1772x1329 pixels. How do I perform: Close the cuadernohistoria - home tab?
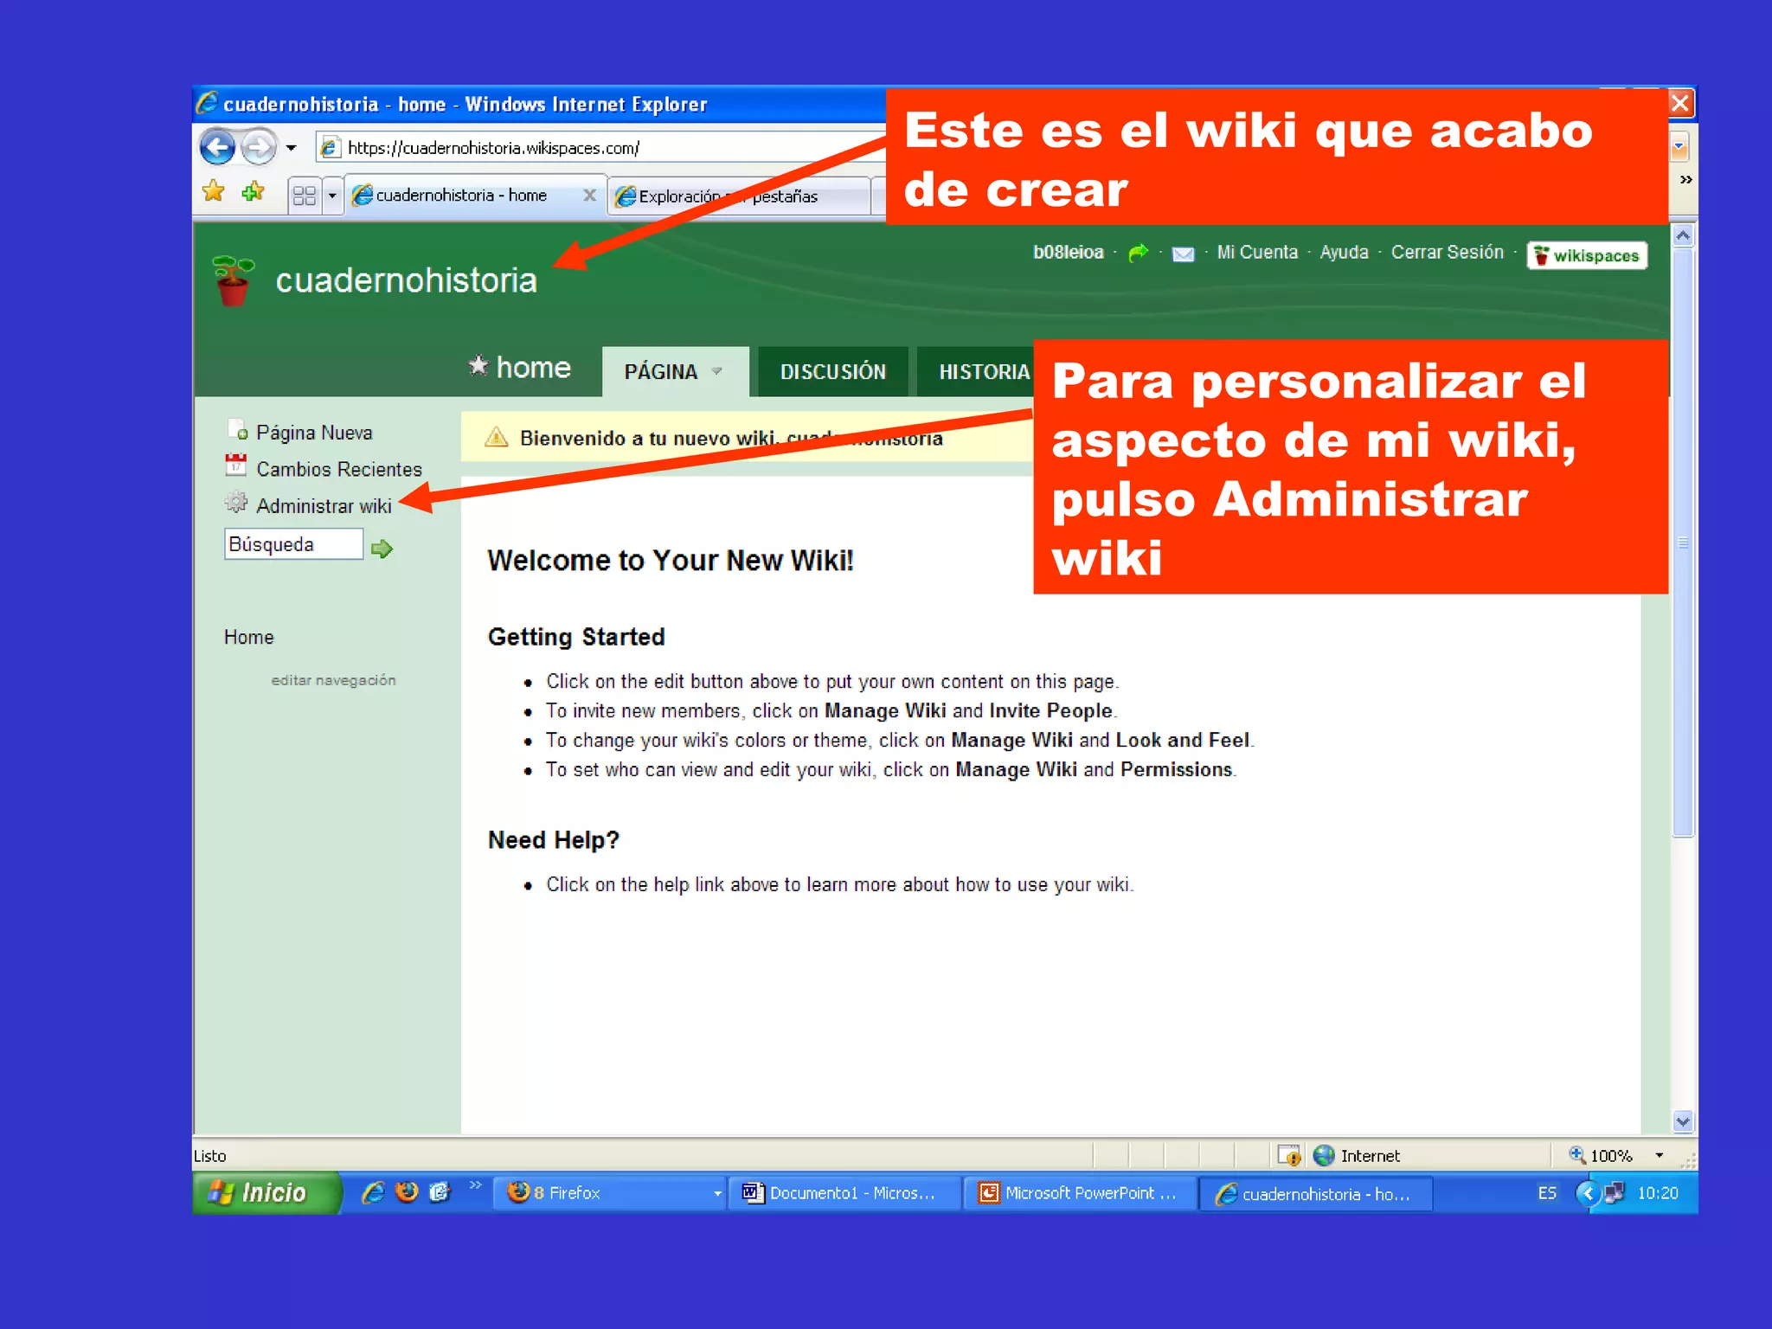point(589,196)
